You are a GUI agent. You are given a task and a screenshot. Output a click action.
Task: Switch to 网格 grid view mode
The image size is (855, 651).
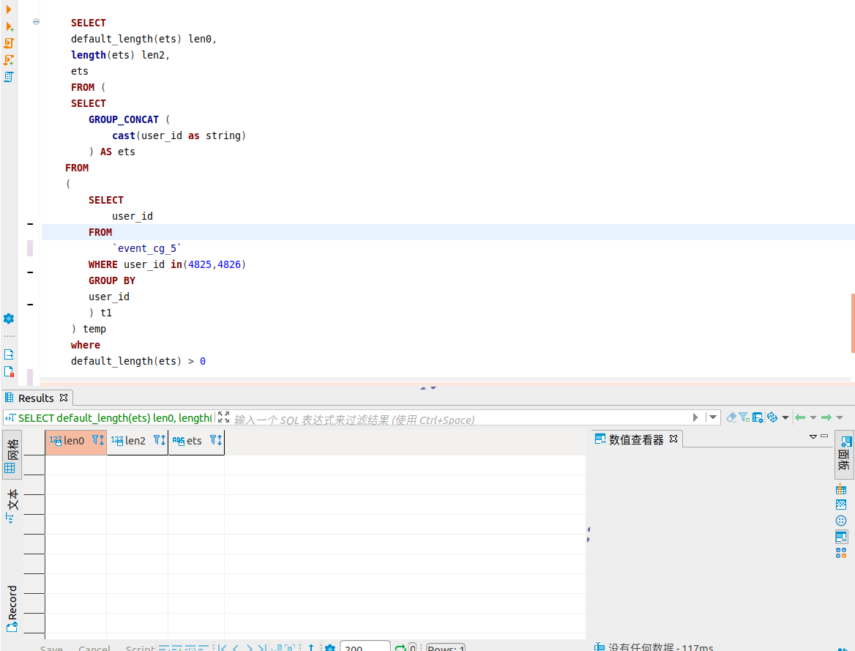tap(12, 454)
